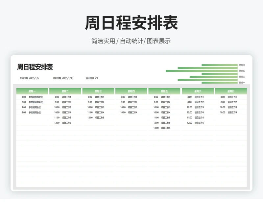This screenshot has height=202, width=263.
Task: Select 项目工作6 under 星期二
Action: tap(66, 123)
